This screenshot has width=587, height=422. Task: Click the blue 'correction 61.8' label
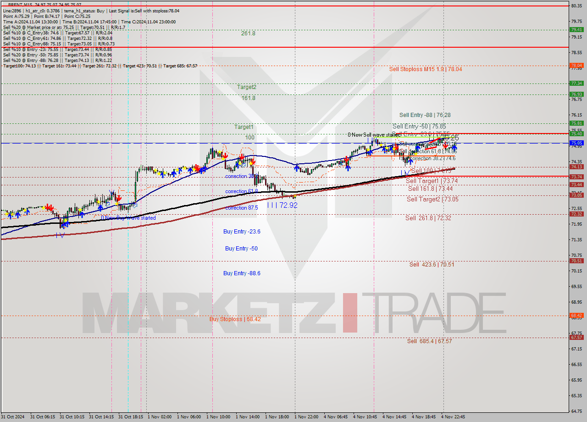[242, 191]
